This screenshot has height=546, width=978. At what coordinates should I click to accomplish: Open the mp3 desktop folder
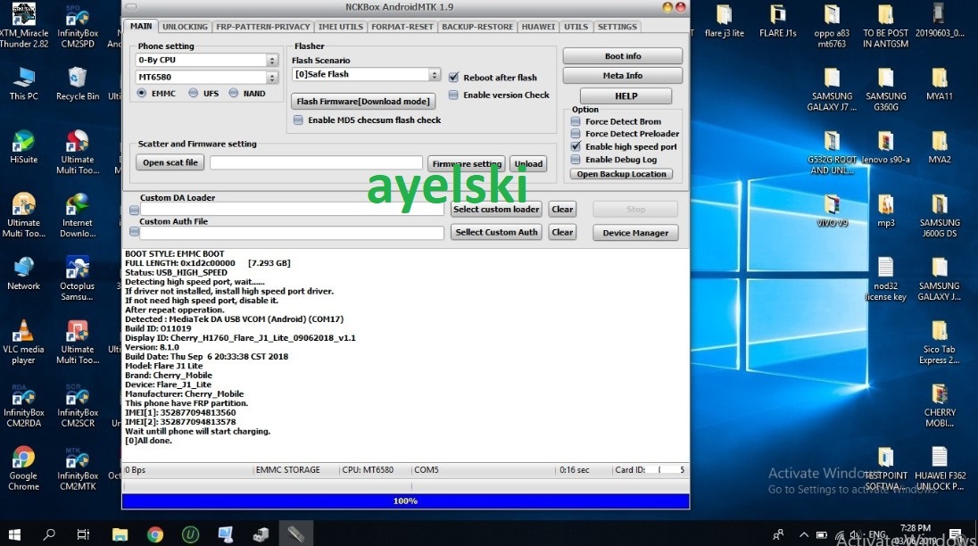[885, 211]
